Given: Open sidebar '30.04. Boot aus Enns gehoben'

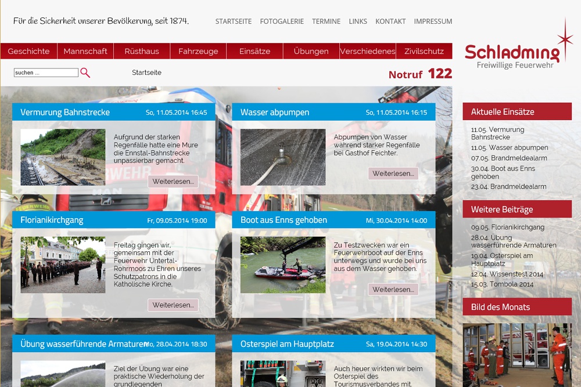Looking at the screenshot, I should coord(503,172).
